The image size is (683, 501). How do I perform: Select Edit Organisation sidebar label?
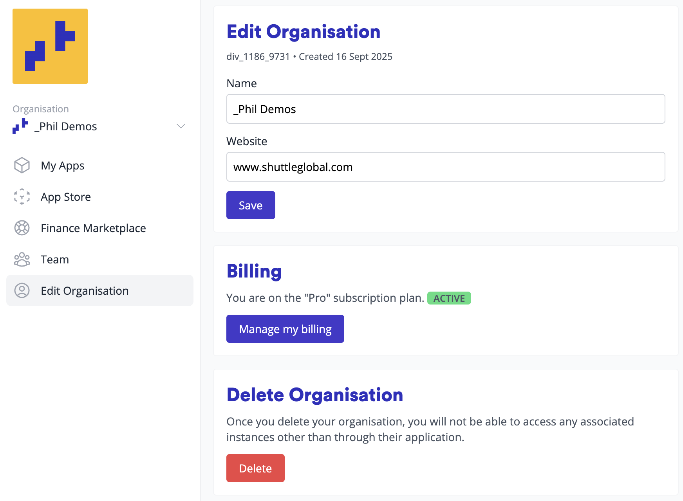pos(85,291)
